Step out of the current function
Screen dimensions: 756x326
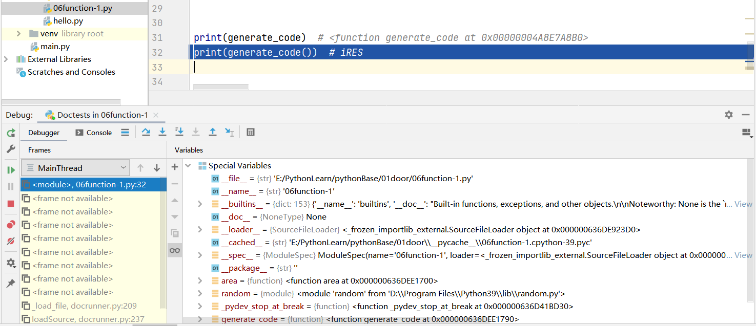point(212,132)
